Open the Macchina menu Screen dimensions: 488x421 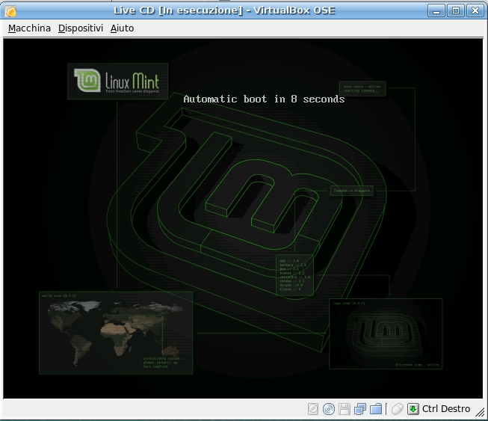click(29, 28)
